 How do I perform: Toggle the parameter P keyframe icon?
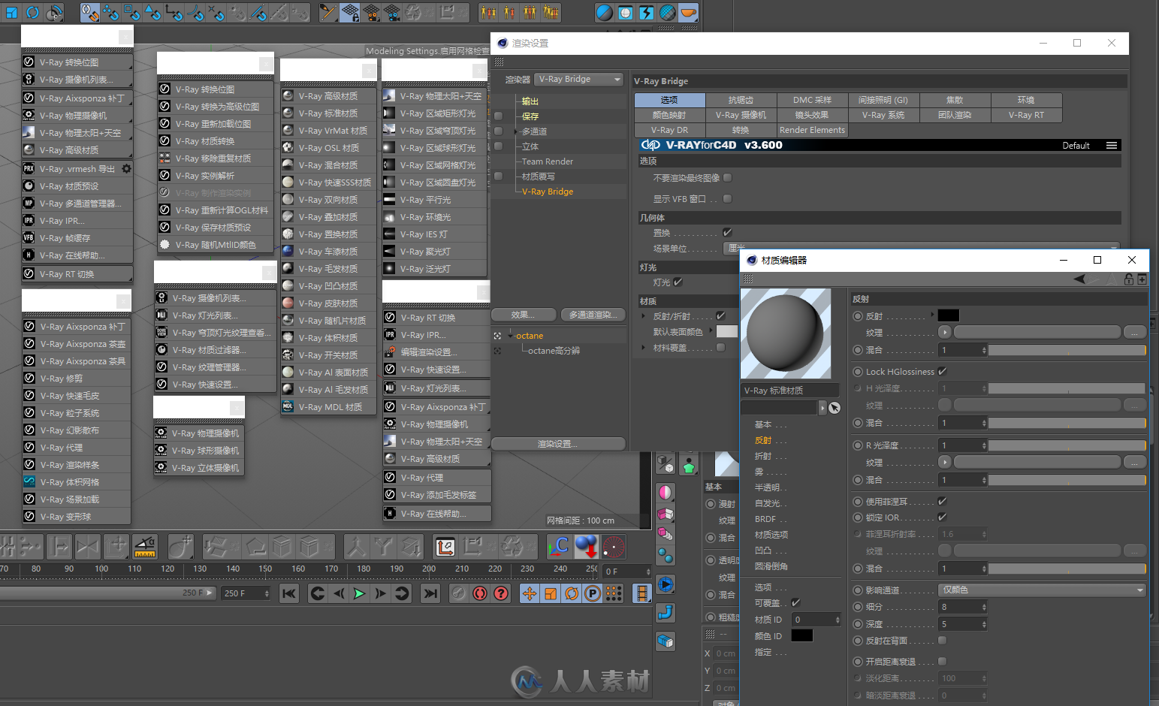pyautogui.click(x=593, y=593)
